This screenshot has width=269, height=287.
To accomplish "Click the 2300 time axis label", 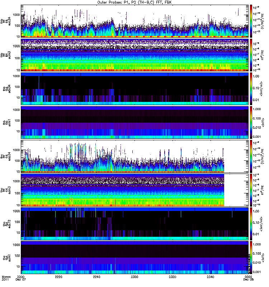I will pos(134,277).
